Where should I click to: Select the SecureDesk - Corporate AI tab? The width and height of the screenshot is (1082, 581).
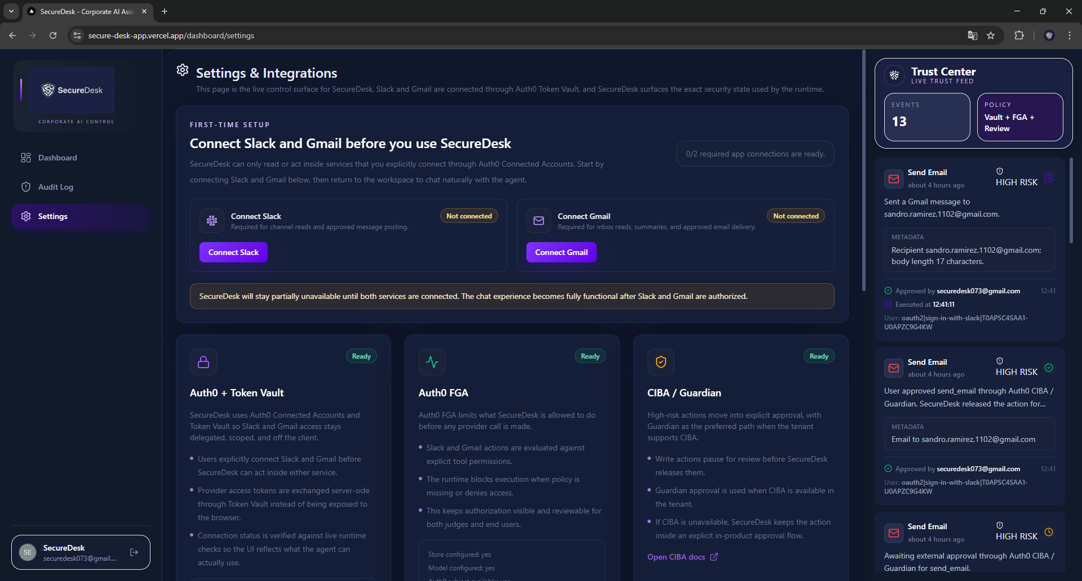(x=87, y=11)
